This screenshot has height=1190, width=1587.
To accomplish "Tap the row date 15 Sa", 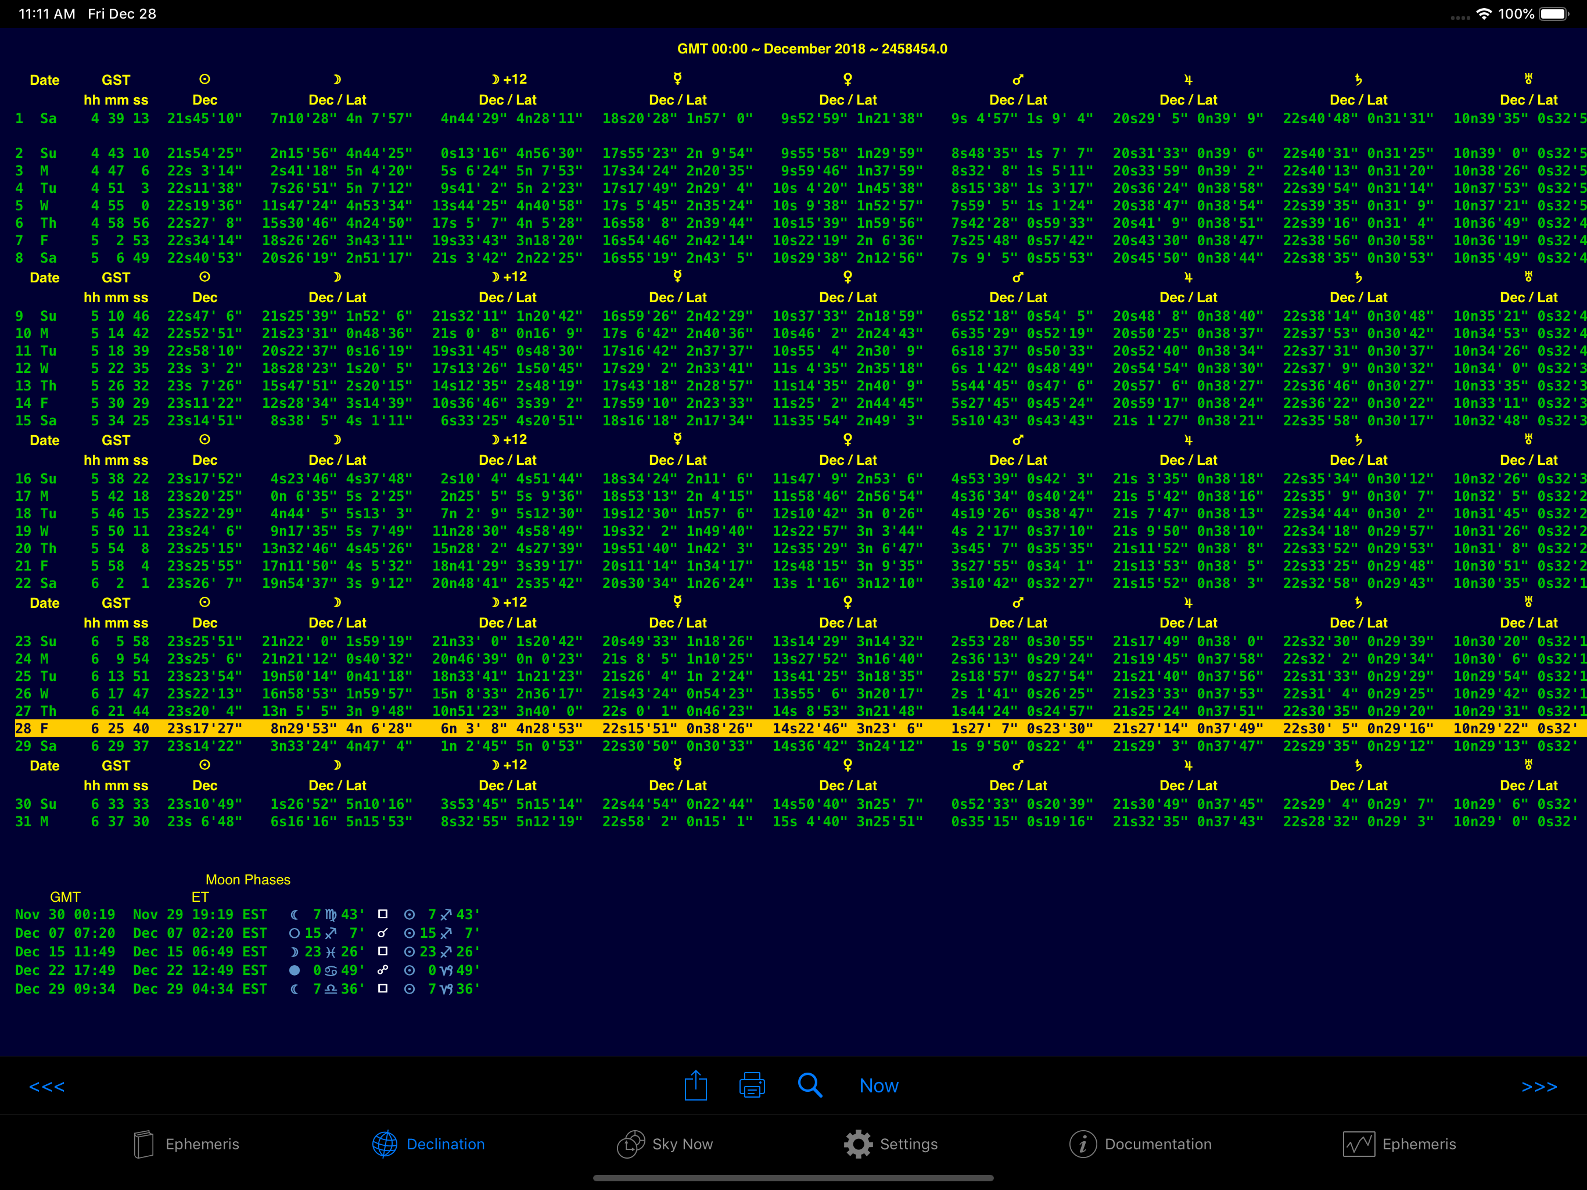I will (36, 421).
